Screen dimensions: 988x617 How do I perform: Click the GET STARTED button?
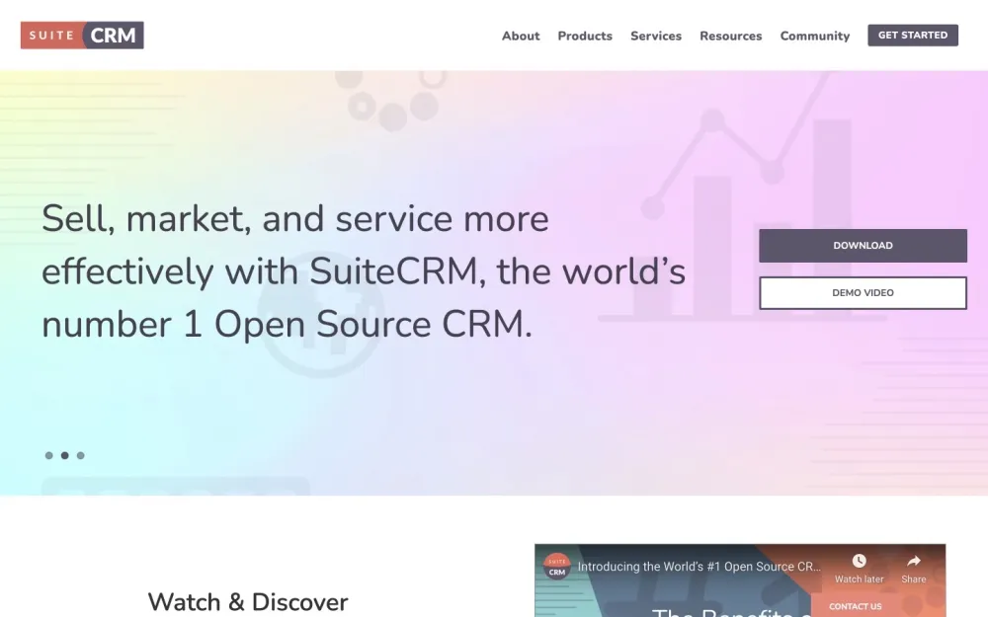coord(913,35)
